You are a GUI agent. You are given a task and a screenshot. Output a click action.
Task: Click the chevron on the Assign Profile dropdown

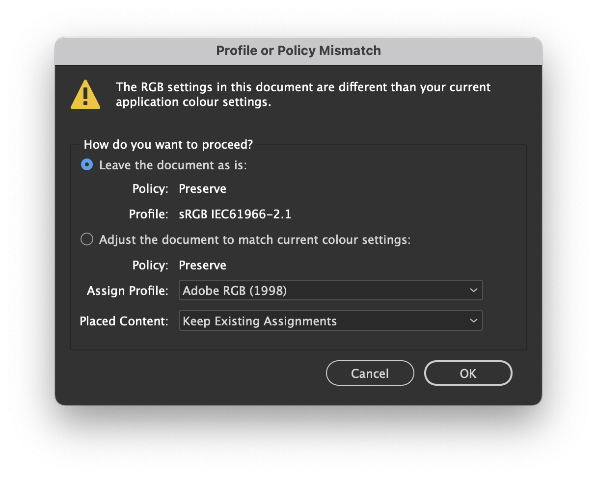[473, 290]
